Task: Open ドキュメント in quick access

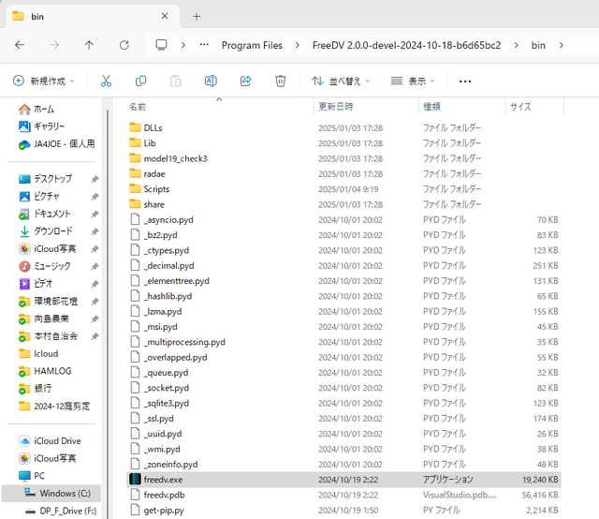Action: [x=45, y=214]
